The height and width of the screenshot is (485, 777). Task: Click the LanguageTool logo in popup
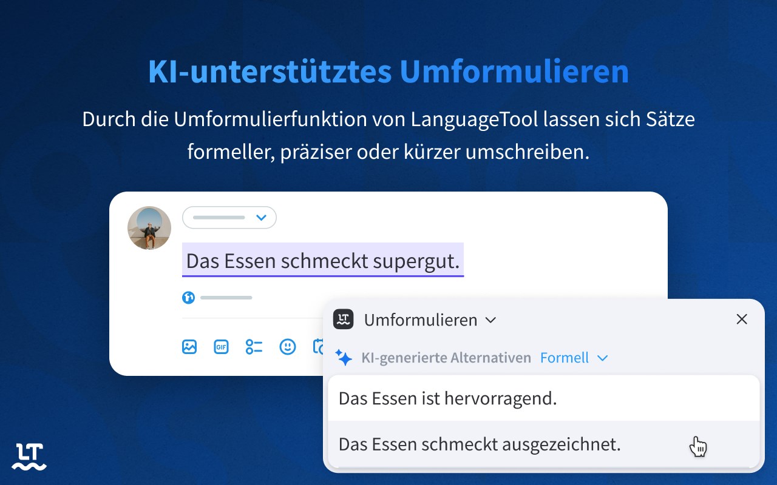point(344,319)
